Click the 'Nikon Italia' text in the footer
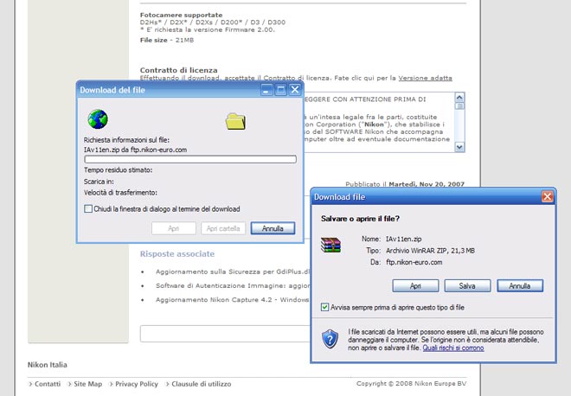 [48, 364]
